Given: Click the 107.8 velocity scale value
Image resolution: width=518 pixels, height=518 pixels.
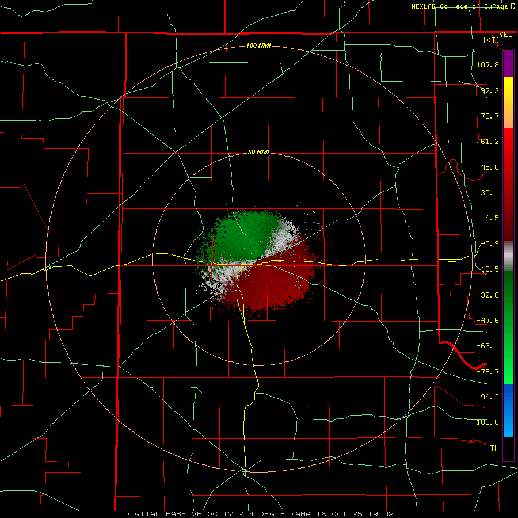Looking at the screenshot, I should tap(487, 64).
